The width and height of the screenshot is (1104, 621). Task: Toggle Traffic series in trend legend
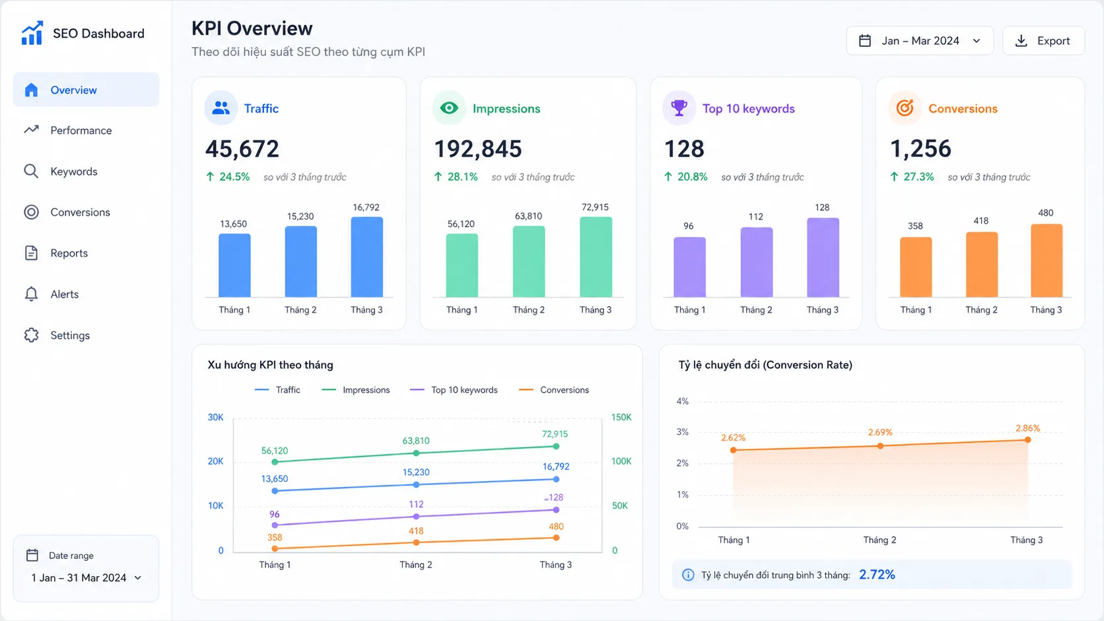coord(277,390)
